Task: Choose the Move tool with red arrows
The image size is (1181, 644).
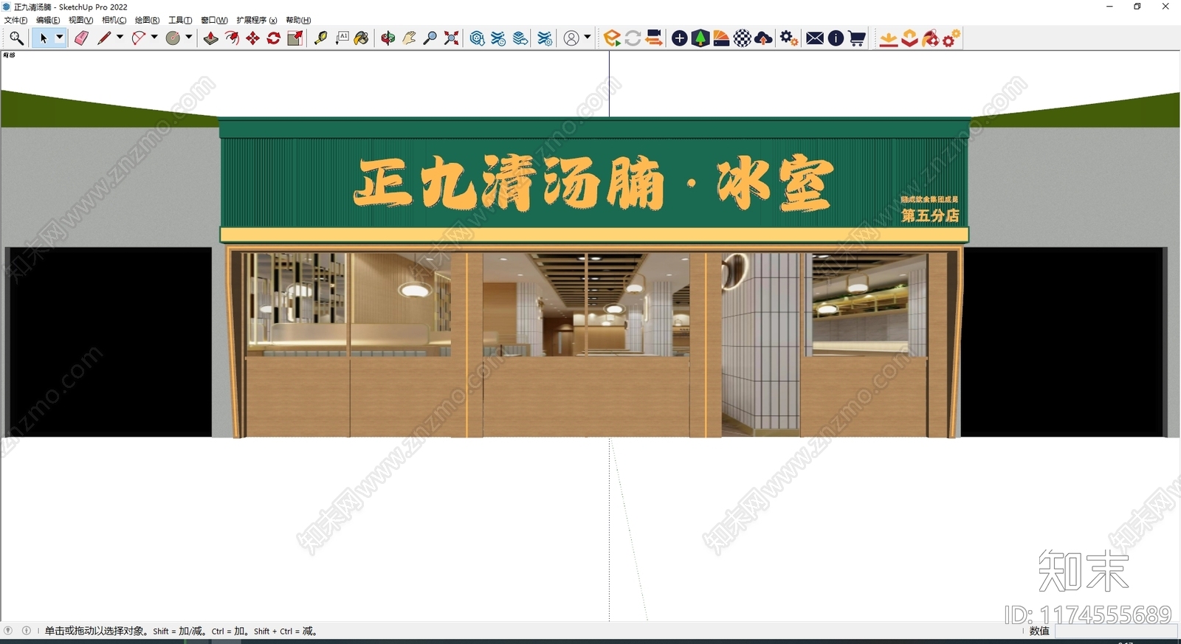Action: point(252,38)
